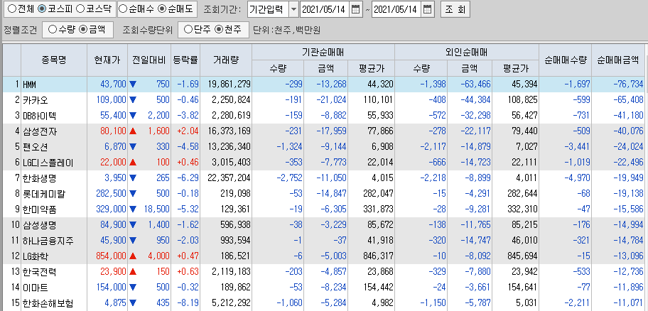Click 이마트 net sell amount -11,896
Viewport: 648px width, 311px height.
pyautogui.click(x=627, y=288)
